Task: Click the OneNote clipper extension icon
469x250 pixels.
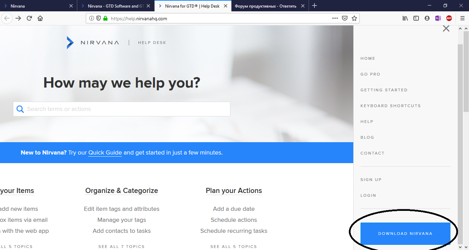Action: [438, 19]
